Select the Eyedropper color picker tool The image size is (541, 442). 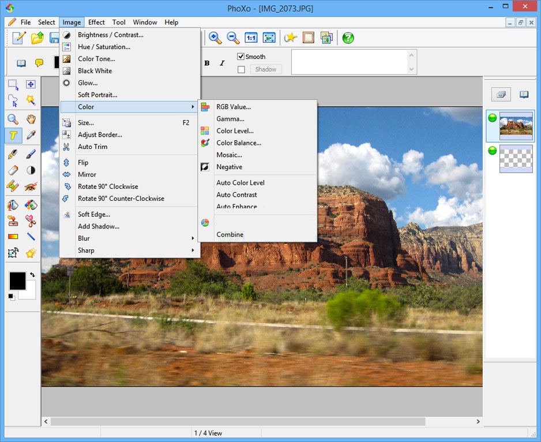pos(31,136)
